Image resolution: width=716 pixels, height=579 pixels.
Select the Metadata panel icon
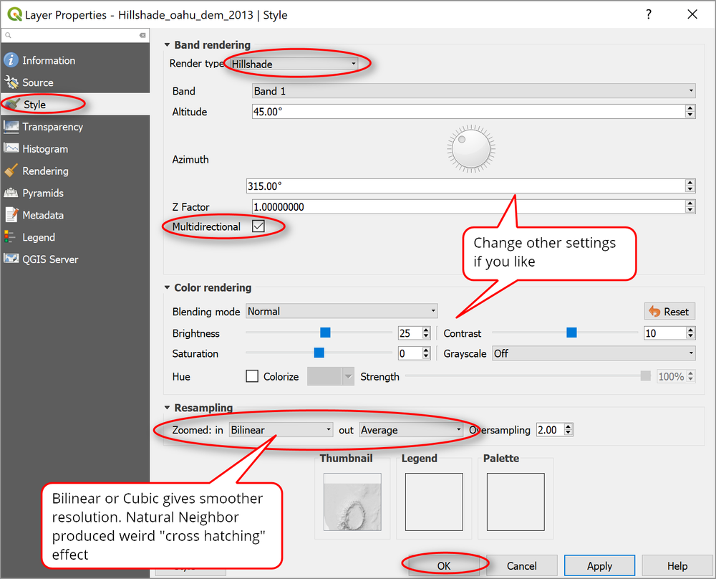13,215
